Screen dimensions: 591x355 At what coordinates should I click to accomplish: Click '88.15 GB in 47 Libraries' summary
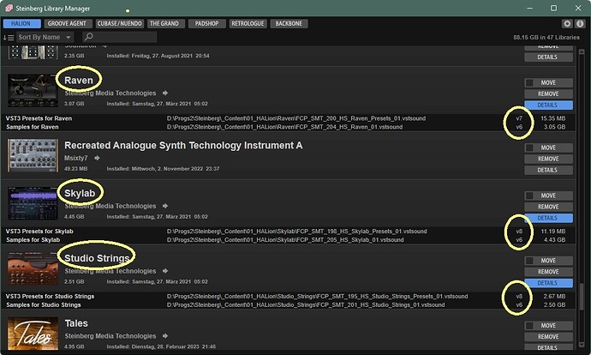[546, 38]
